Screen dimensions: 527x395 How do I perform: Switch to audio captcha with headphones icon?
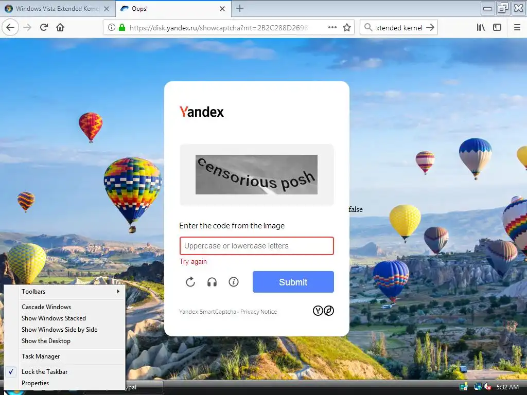click(212, 282)
